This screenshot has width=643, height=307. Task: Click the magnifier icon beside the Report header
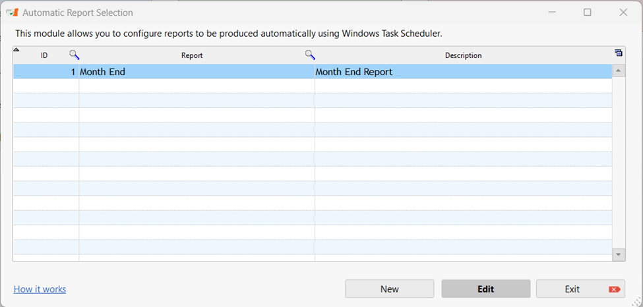click(309, 55)
